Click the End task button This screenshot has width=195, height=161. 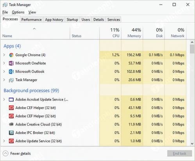pos(179,154)
